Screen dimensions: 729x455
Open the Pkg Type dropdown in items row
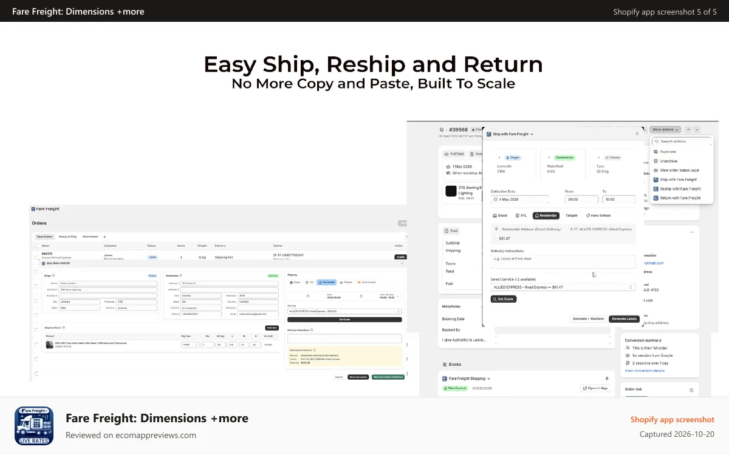pyautogui.click(x=190, y=345)
